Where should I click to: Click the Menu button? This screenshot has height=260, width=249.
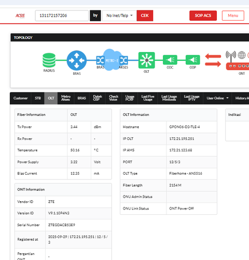pos(233,16)
